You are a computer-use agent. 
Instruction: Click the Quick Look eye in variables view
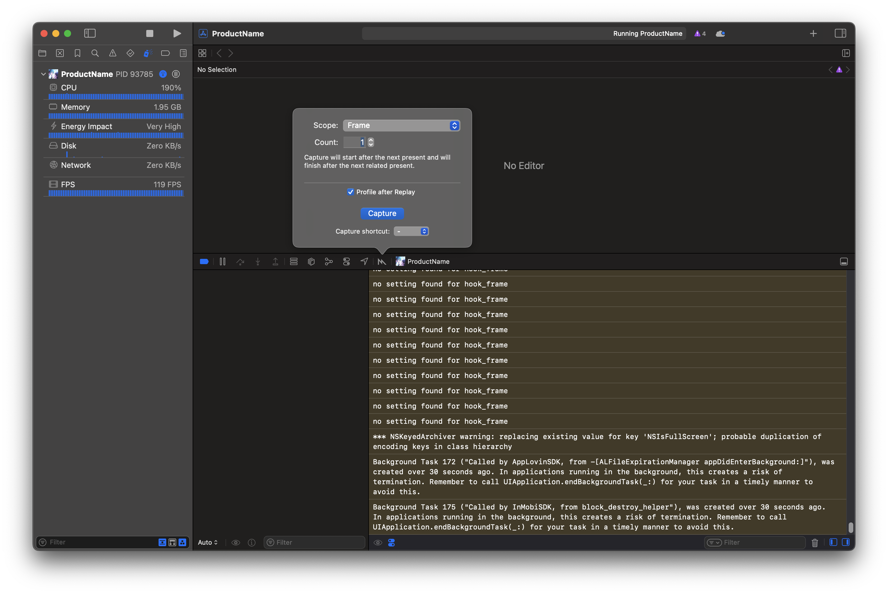[x=236, y=542]
